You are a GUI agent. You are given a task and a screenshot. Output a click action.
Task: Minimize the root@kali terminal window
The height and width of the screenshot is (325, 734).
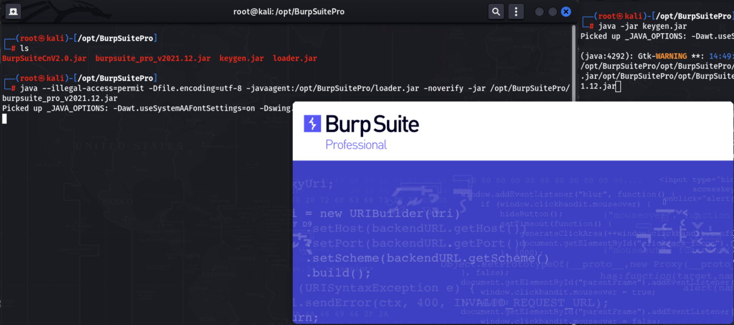coord(539,12)
